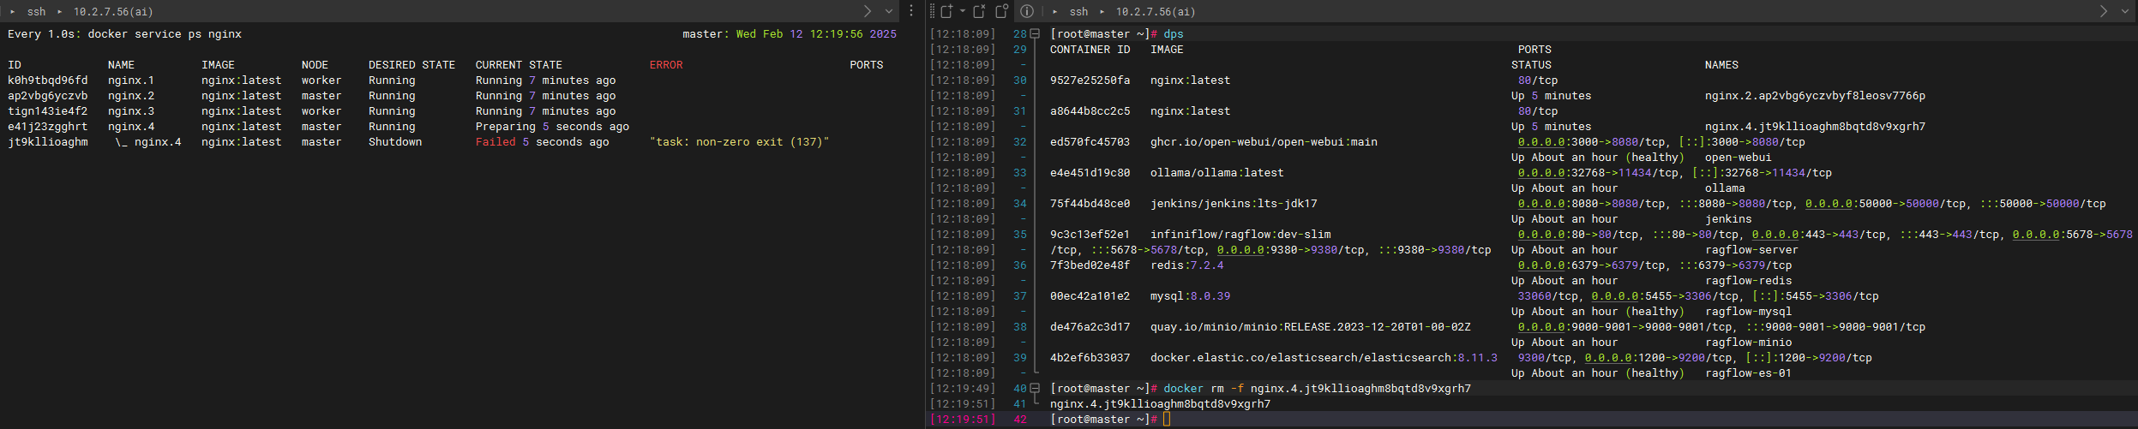
Task: Open the session info icon
Action: pyautogui.click(x=1027, y=11)
